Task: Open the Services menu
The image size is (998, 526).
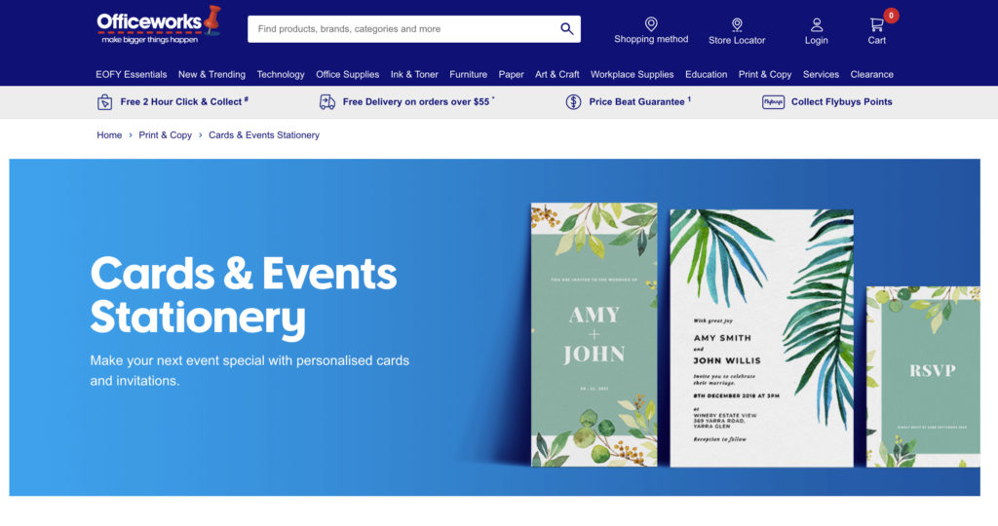Action: [821, 74]
